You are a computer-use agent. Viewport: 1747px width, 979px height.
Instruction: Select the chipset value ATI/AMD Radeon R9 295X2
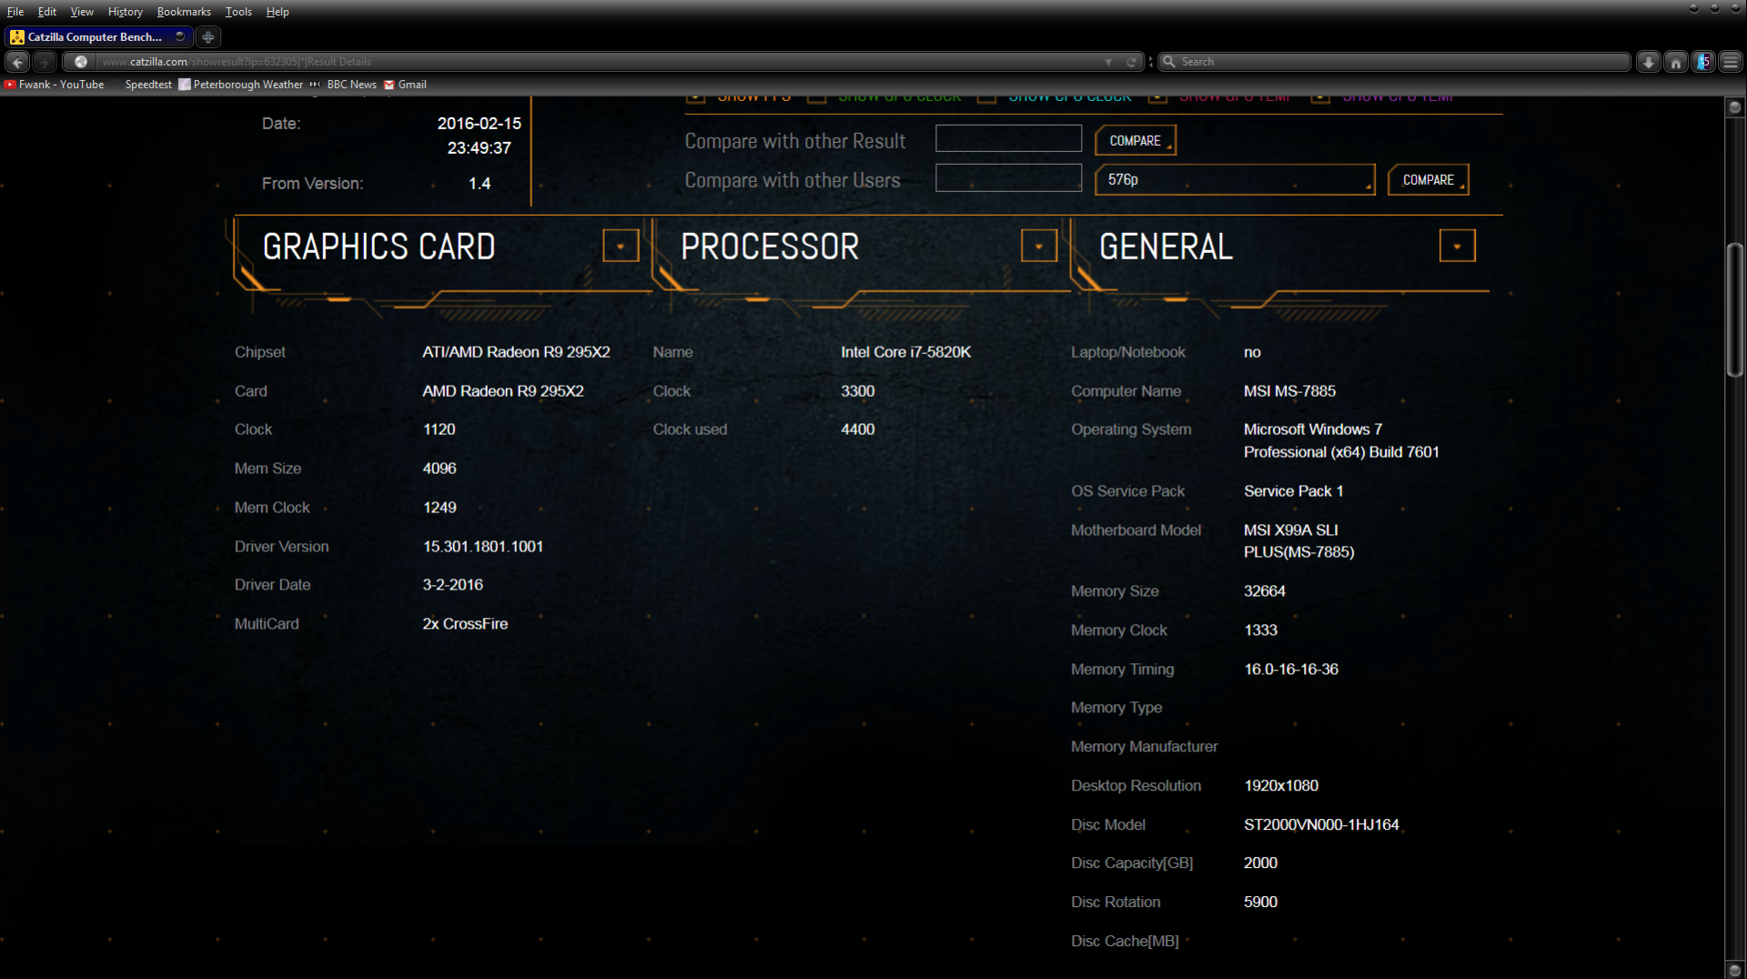pos(516,352)
